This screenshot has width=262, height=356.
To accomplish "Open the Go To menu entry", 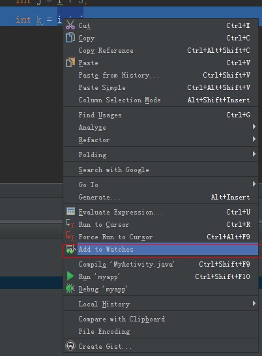I will point(160,185).
